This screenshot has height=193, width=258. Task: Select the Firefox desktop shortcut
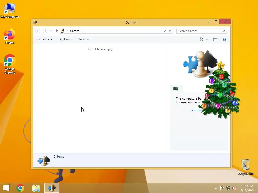tap(10, 36)
